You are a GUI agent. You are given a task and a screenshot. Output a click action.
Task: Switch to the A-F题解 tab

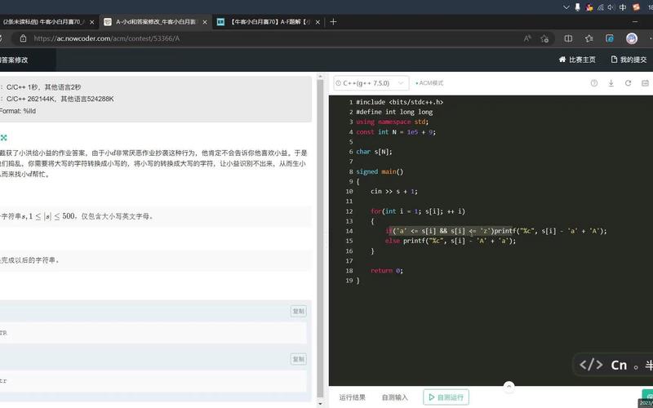click(269, 22)
